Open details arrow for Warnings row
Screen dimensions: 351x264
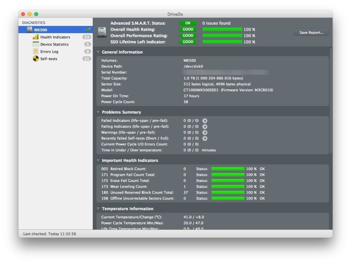[205, 132]
